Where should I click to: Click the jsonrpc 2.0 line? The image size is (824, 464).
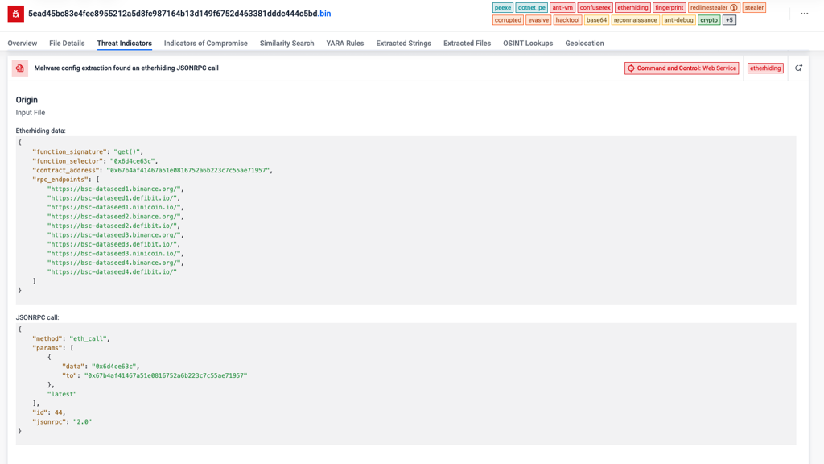pyautogui.click(x=62, y=422)
